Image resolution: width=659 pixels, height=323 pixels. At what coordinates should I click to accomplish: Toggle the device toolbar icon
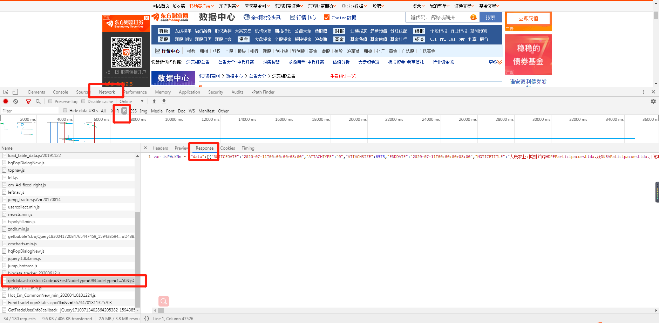coord(15,92)
